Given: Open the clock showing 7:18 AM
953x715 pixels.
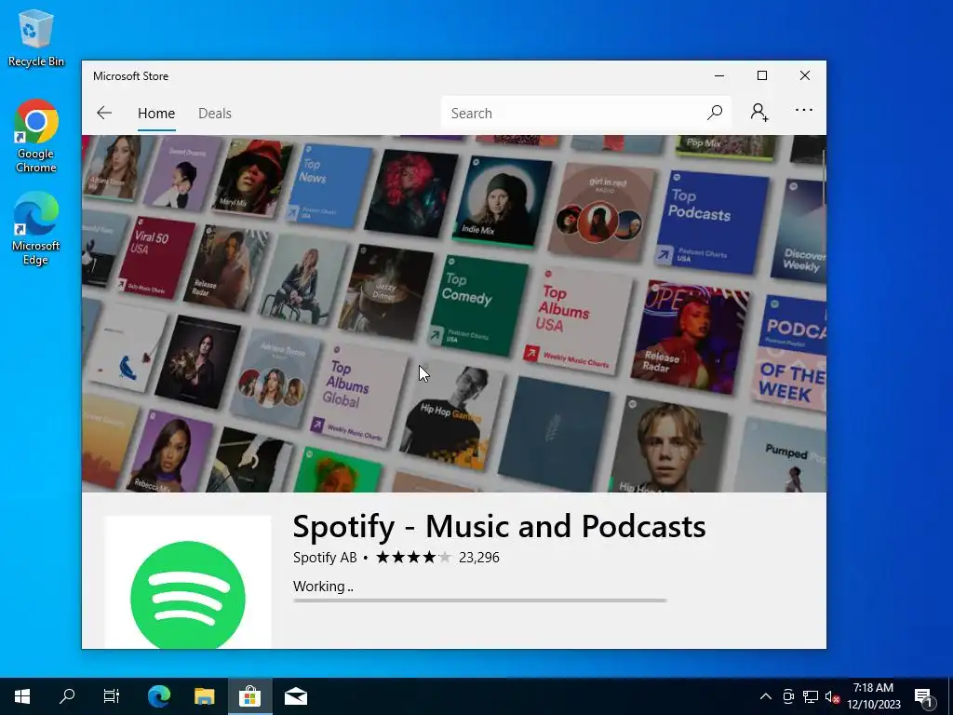Looking at the screenshot, I should point(873,696).
